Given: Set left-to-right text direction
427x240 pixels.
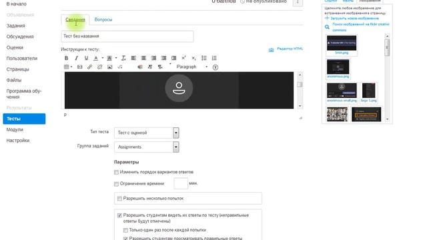Looking at the screenshot, I should click(x=150, y=67).
